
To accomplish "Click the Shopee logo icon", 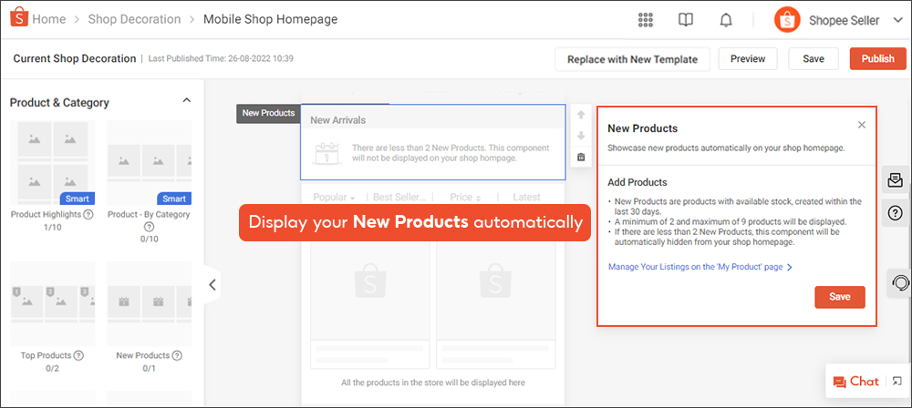I will (18, 19).
